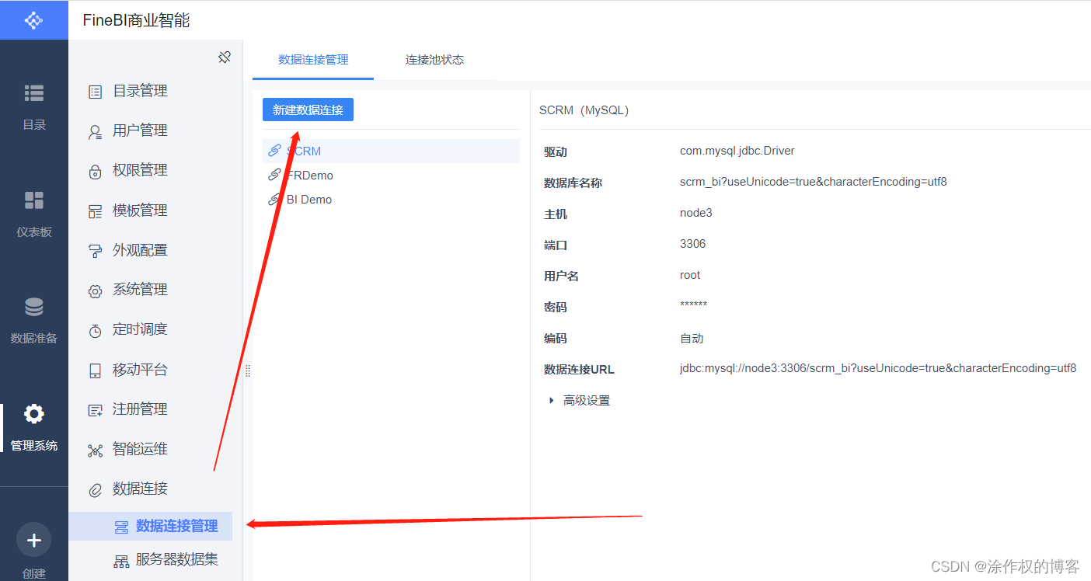Viewport: 1091px width, 581px height.
Task: Select the BI Demo connection name
Action: 309,199
